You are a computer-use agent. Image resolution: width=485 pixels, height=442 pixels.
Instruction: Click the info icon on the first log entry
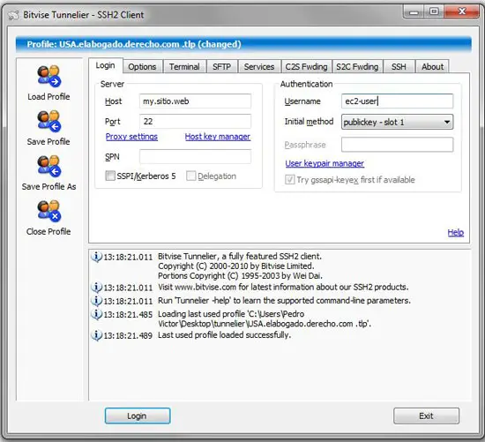coord(96,257)
